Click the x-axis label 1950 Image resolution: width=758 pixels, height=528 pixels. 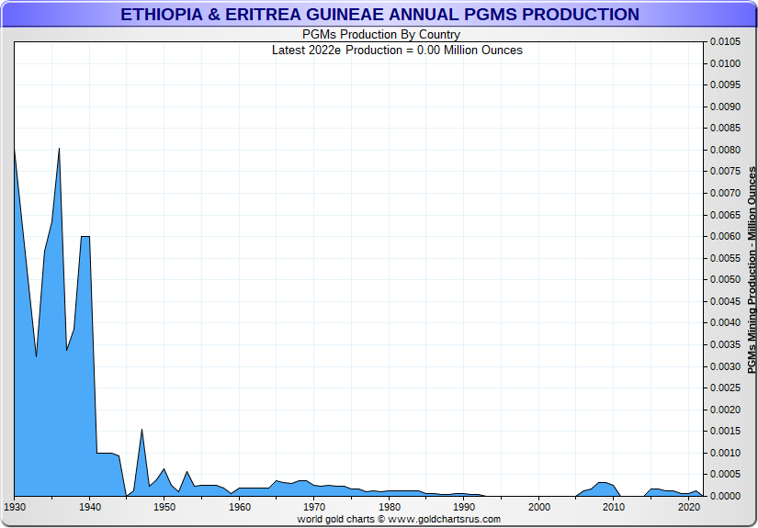(x=164, y=507)
